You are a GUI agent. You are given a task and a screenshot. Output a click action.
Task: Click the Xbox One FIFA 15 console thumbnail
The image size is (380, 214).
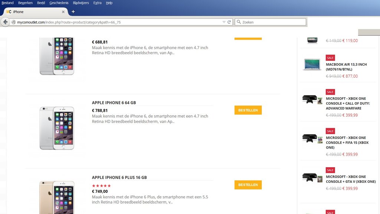coord(312,139)
